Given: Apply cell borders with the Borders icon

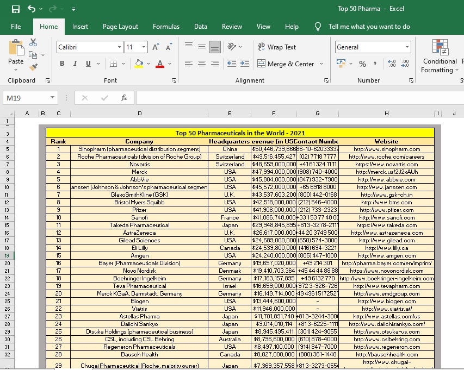Looking at the screenshot, I should [113, 64].
